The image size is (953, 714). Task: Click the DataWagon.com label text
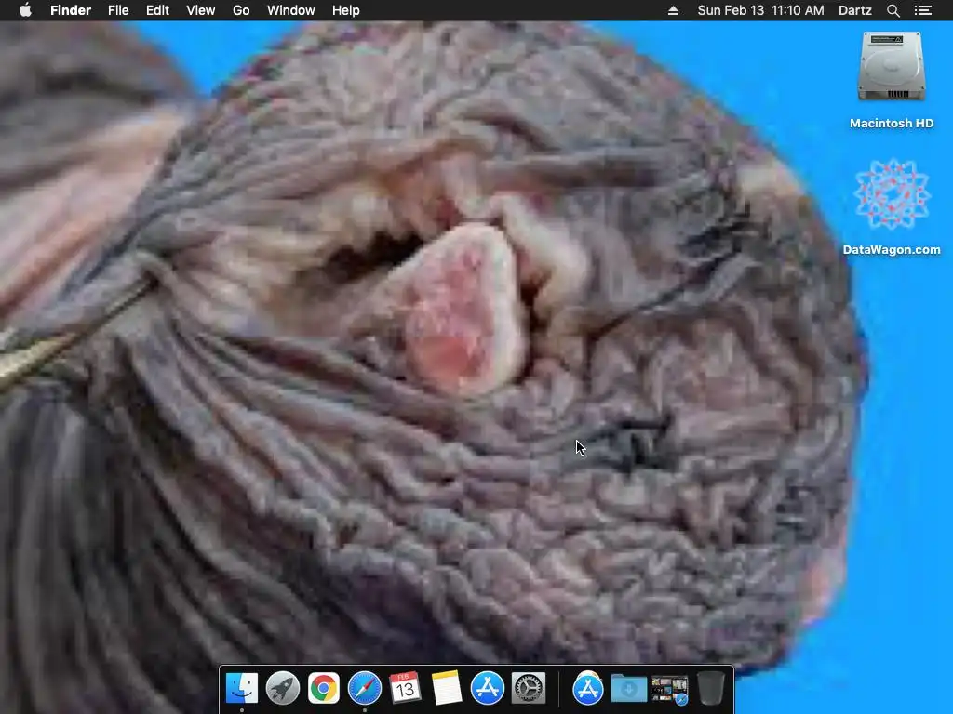(892, 249)
